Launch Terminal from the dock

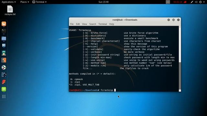point(4,31)
